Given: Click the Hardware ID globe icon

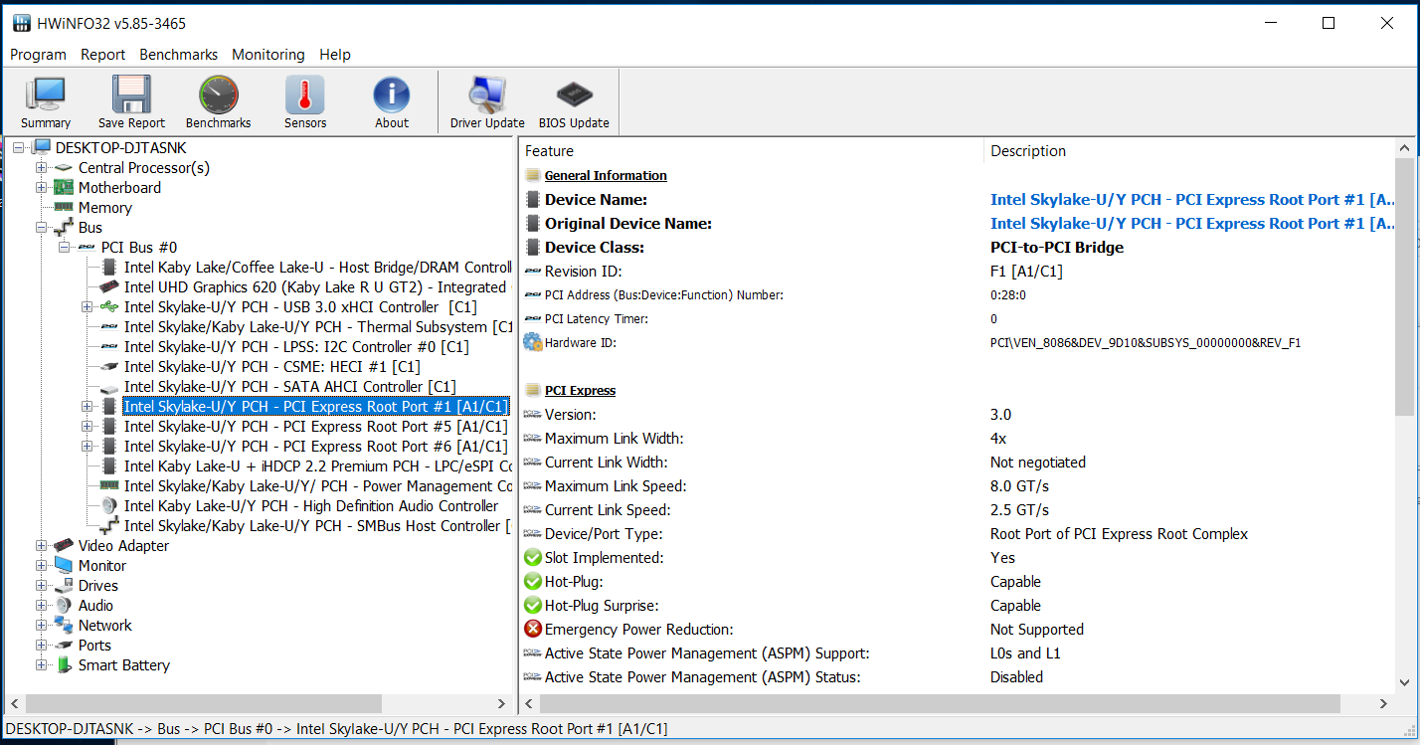Looking at the screenshot, I should coord(531,341).
